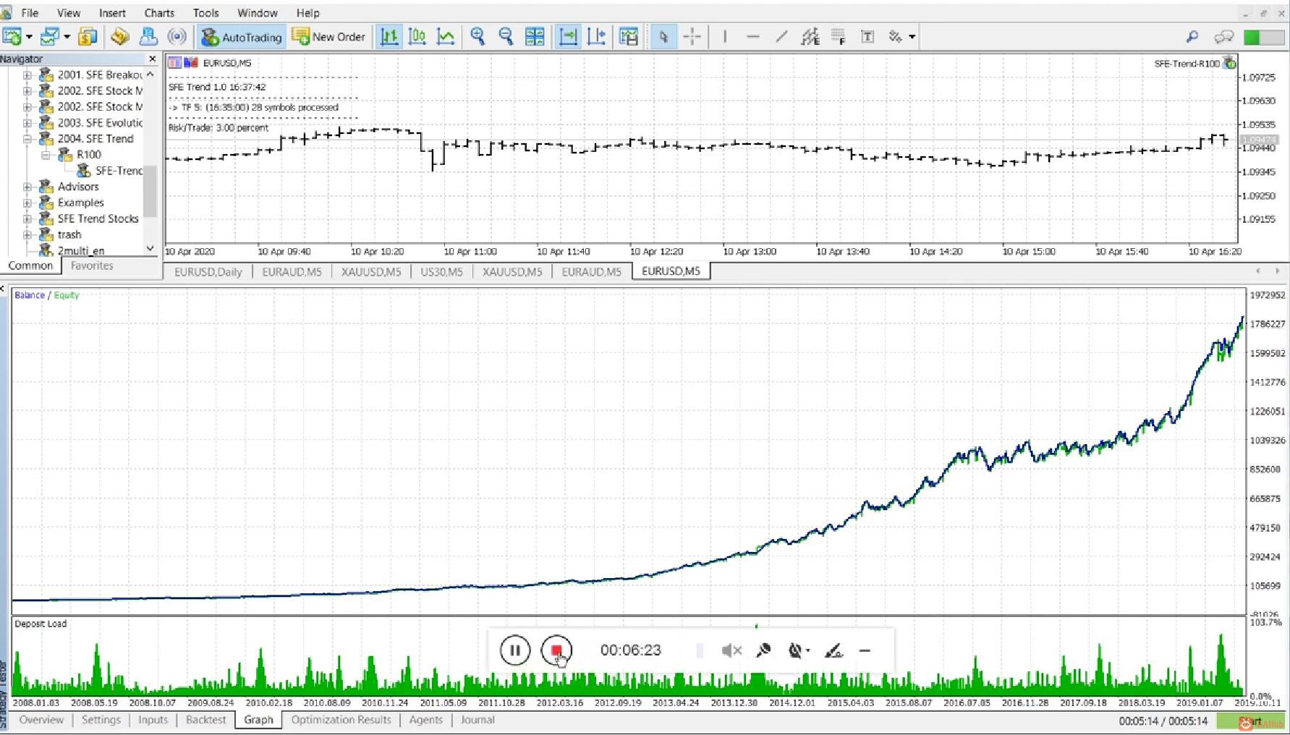Tile chart windows with the grid icon
The height and width of the screenshot is (735, 1290).
click(535, 36)
